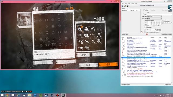Click the pencil draw icon on the recording bar
173x97 pixels.
coord(26,92)
